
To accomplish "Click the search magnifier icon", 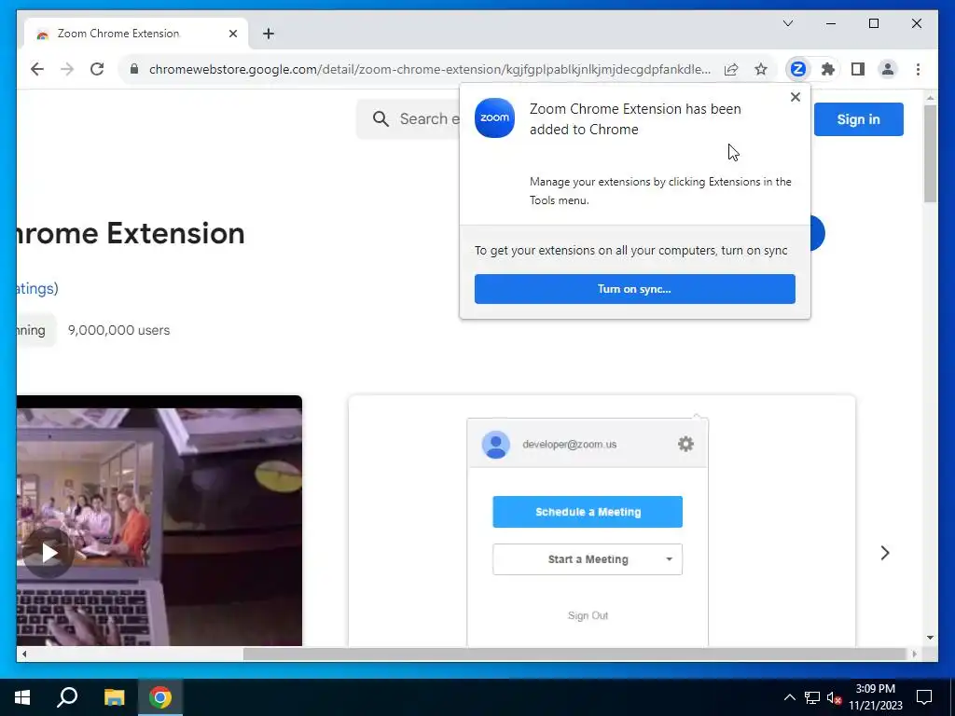I will click(381, 118).
